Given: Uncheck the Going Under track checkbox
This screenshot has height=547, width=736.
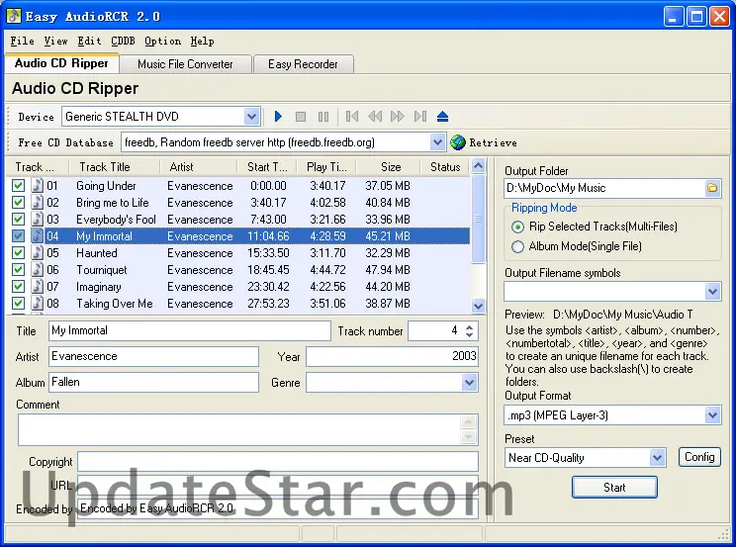Looking at the screenshot, I should pyautogui.click(x=19, y=186).
